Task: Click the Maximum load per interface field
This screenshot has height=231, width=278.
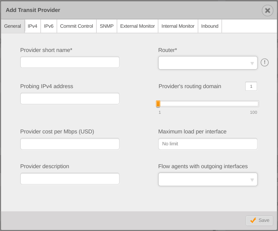Action: 208,144
